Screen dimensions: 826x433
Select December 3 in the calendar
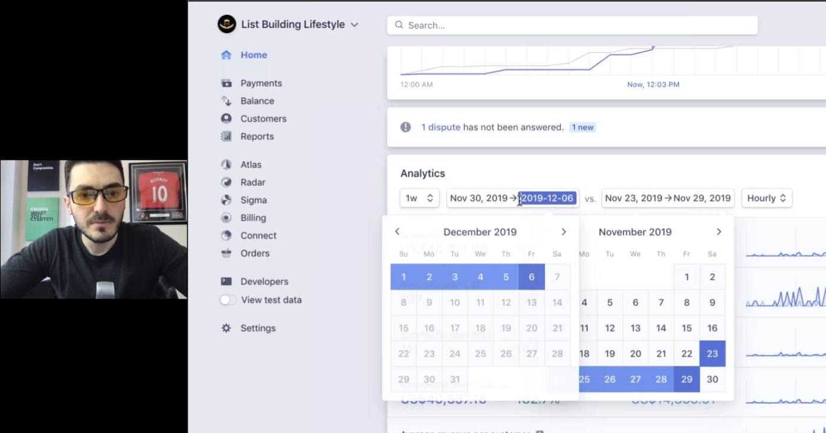[455, 277]
